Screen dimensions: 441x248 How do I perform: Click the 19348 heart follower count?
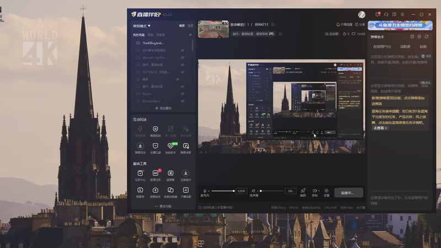click(358, 34)
